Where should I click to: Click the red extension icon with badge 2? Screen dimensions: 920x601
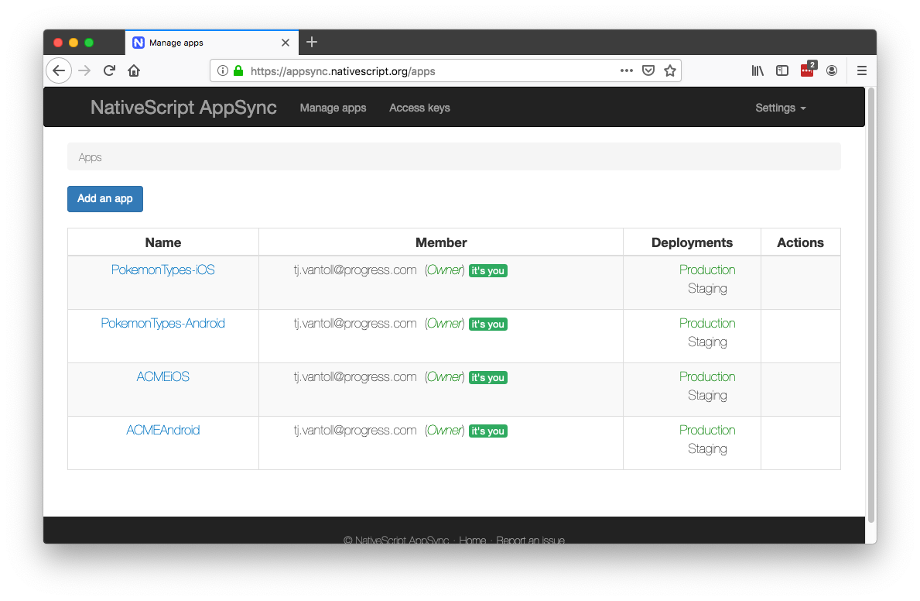tap(807, 70)
